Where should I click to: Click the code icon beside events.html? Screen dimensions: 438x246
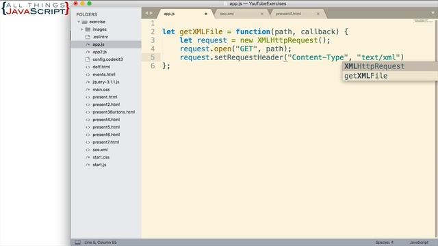click(88, 74)
